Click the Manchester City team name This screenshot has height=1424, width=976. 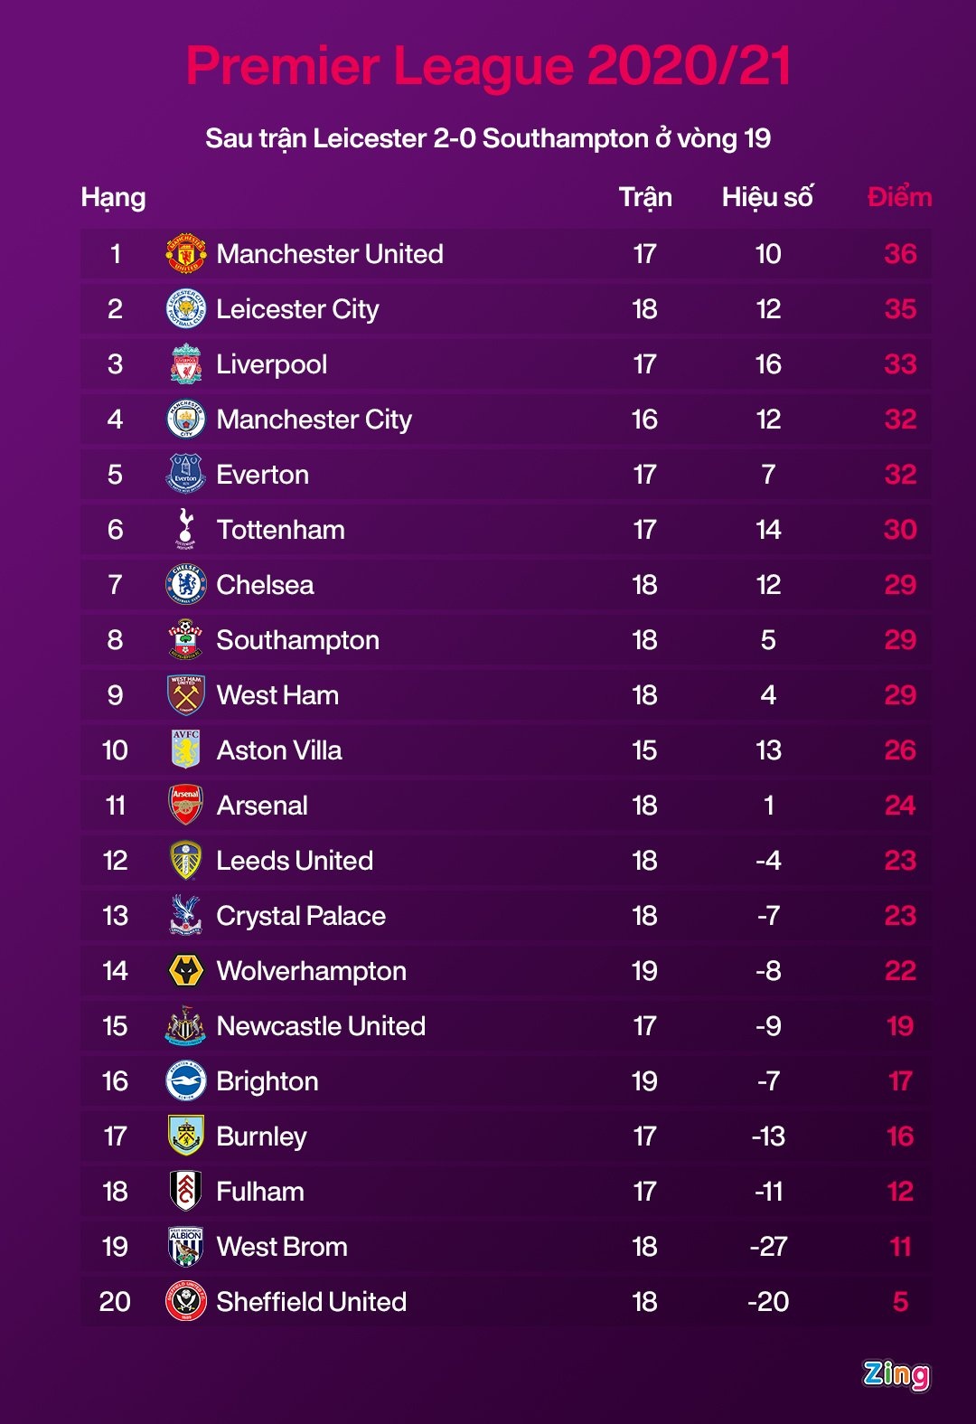click(314, 420)
